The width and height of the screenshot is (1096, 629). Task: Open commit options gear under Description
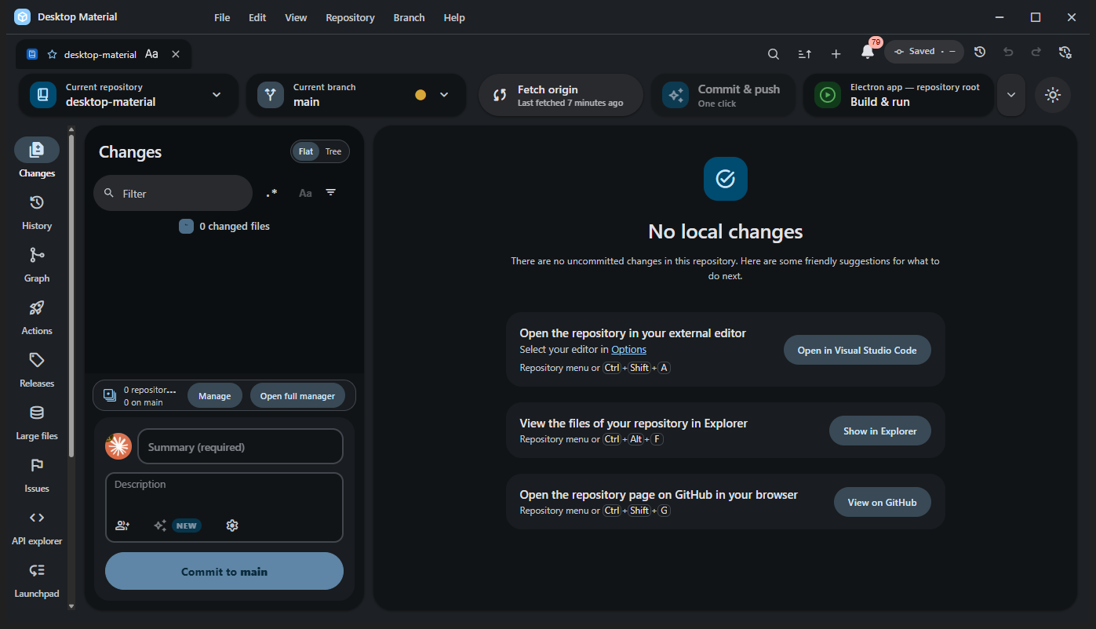pos(232,525)
